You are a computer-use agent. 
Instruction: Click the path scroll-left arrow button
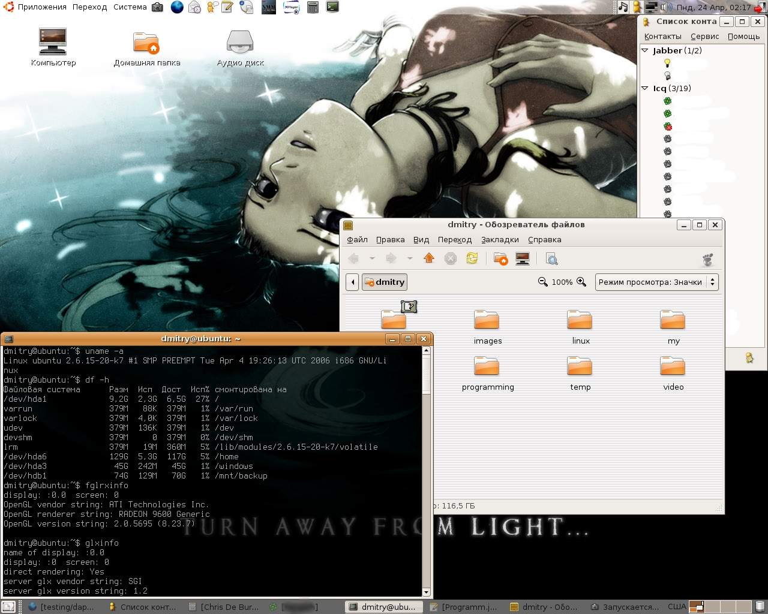point(353,282)
